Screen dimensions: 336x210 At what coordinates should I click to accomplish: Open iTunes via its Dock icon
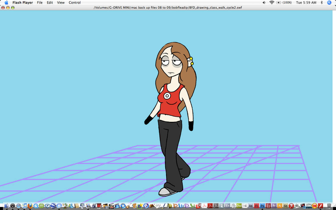point(25,206)
